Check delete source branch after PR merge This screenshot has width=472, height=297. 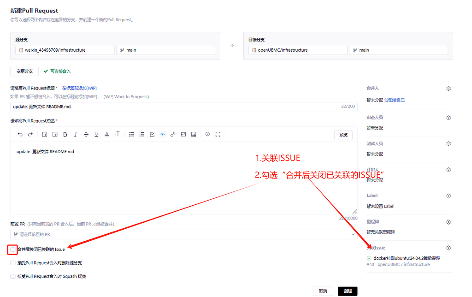pyautogui.click(x=12, y=262)
